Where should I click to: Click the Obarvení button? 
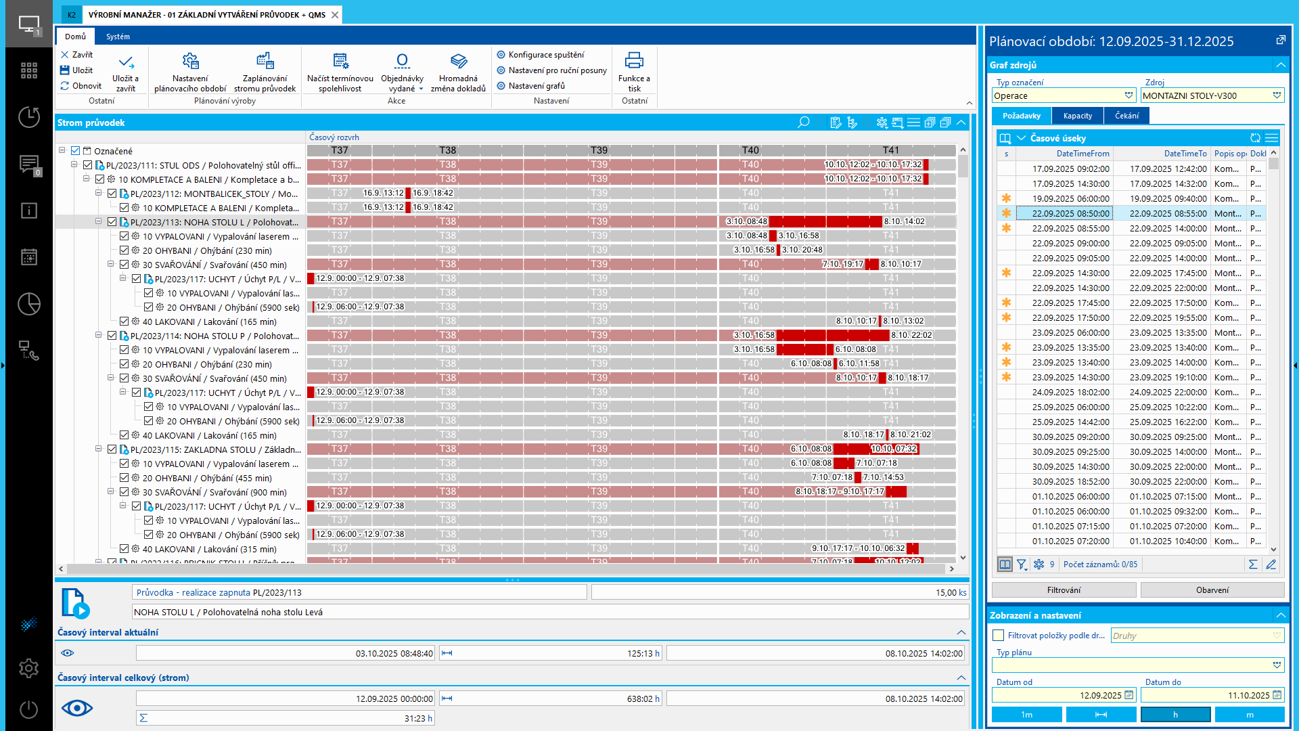click(1212, 590)
